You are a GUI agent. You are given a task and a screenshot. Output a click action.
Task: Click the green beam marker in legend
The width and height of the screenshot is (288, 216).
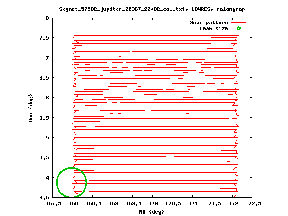pos(238,28)
